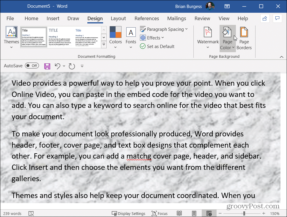Click the zoom out minus button
The image size is (287, 217).
click(220, 213)
